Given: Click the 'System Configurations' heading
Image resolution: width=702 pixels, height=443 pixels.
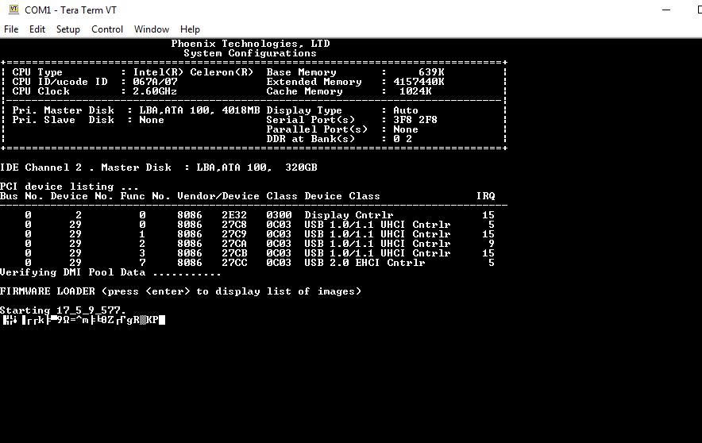Looking at the screenshot, I should 250,53.
